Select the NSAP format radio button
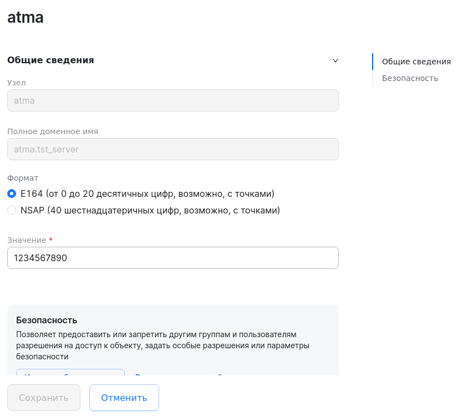The image size is (468, 417). point(12,210)
